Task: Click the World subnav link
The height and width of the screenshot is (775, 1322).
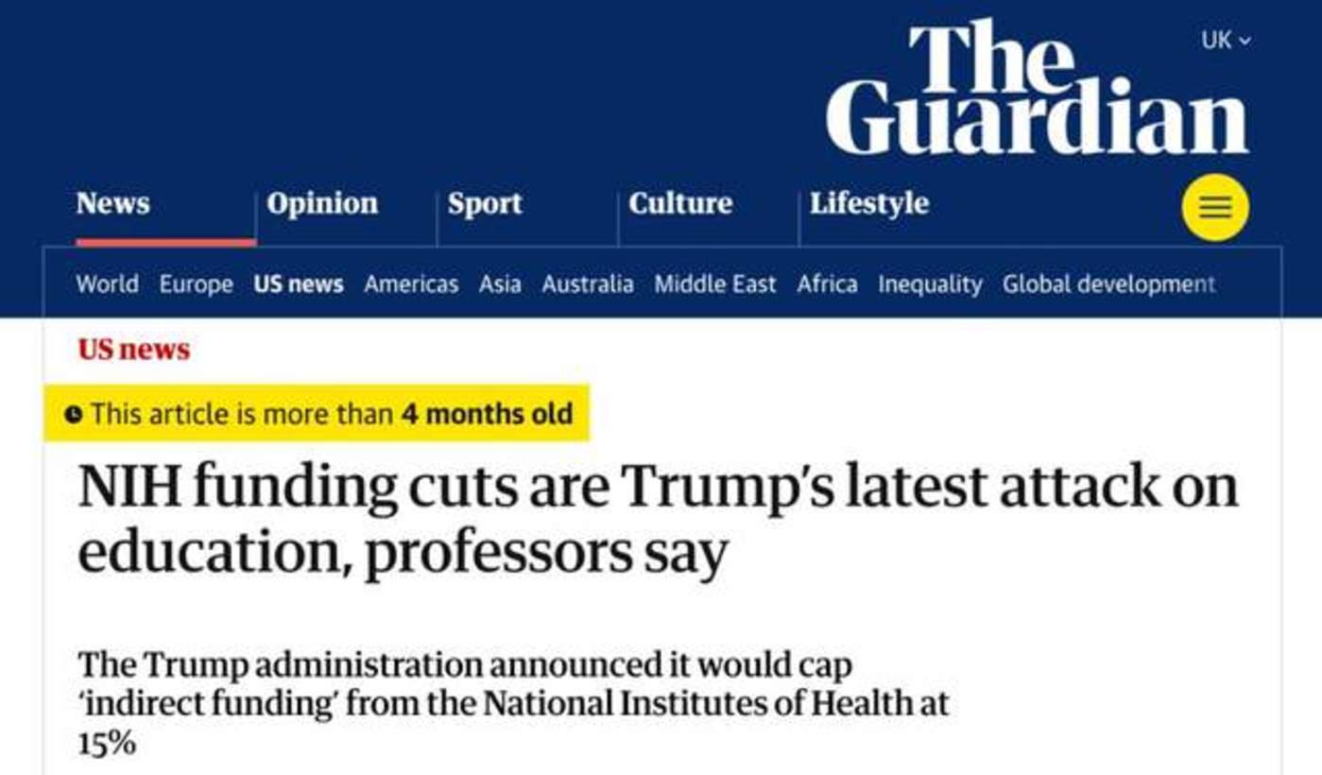Action: 107,284
